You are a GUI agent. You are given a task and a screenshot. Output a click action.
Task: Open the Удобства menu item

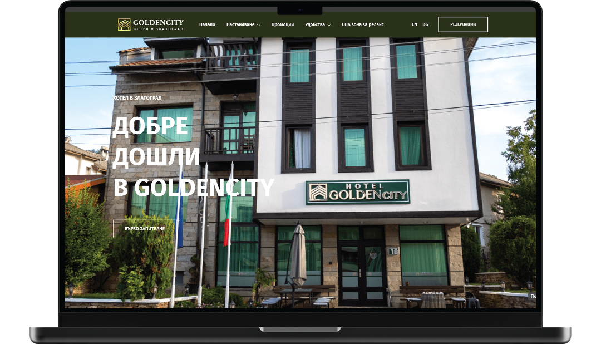[x=315, y=24]
